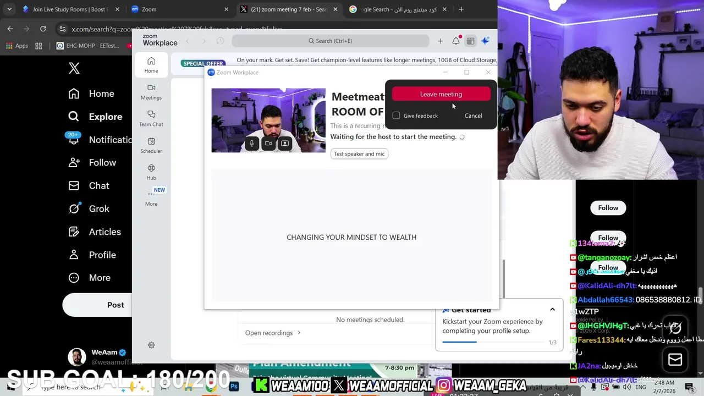Open X Notifications
704x396 pixels.
point(99,140)
